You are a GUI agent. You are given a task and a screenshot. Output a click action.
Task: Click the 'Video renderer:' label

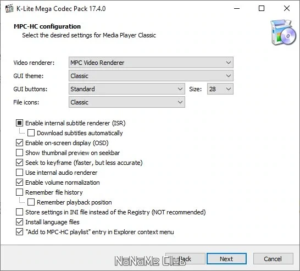pos(34,63)
